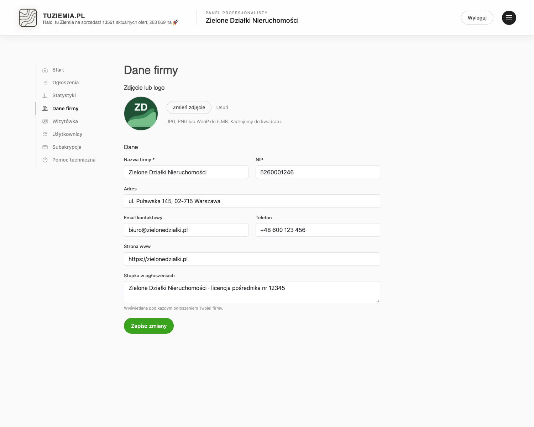Click the Tuziemia.pl logo icon
Image resolution: width=534 pixels, height=427 pixels.
(x=28, y=18)
